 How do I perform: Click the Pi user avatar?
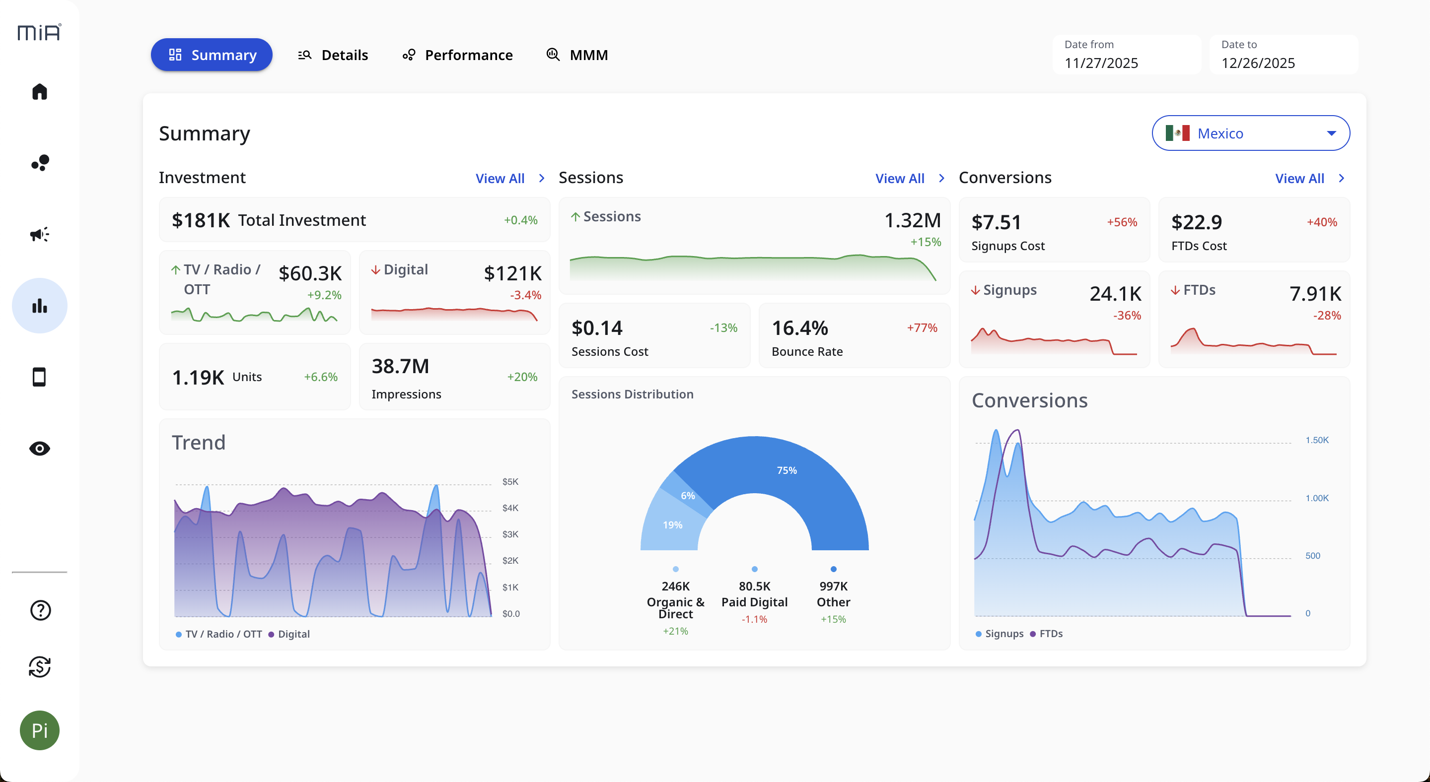click(x=39, y=730)
